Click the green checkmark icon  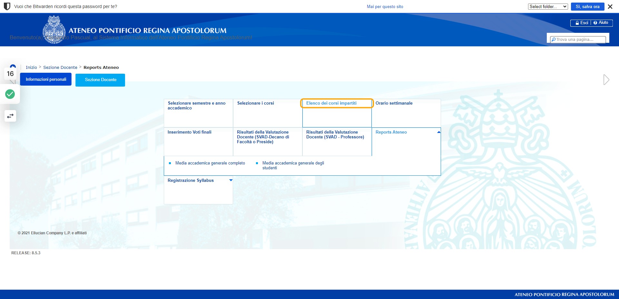pos(10,94)
